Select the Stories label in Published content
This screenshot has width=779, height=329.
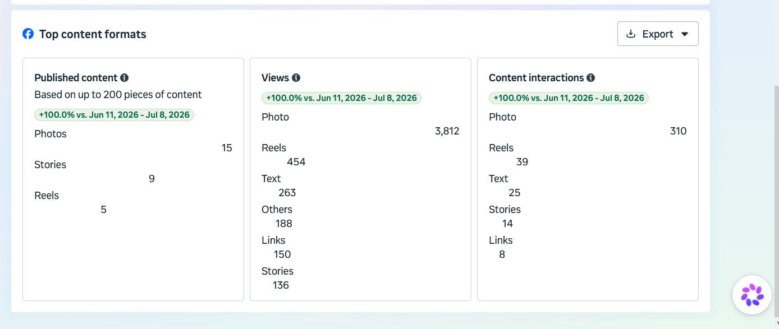51,165
